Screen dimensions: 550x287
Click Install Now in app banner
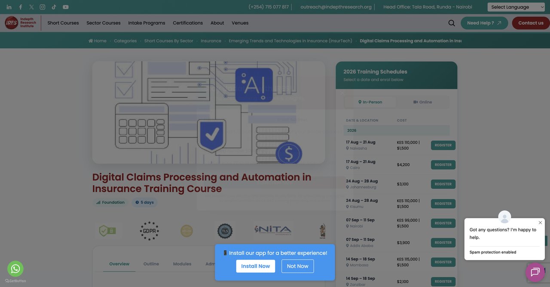click(256, 266)
